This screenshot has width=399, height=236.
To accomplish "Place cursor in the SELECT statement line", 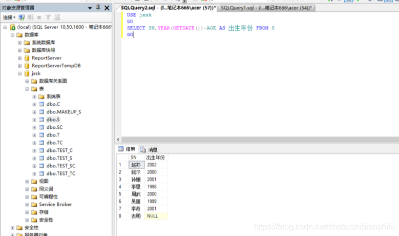I will click(200, 28).
